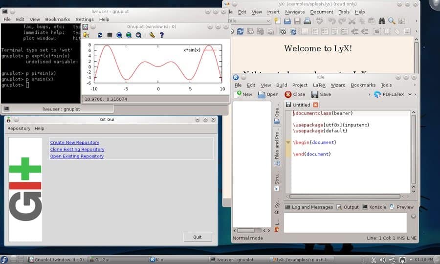Click New document icon in LyX toolbar
440x264 pixels.
[278, 21]
